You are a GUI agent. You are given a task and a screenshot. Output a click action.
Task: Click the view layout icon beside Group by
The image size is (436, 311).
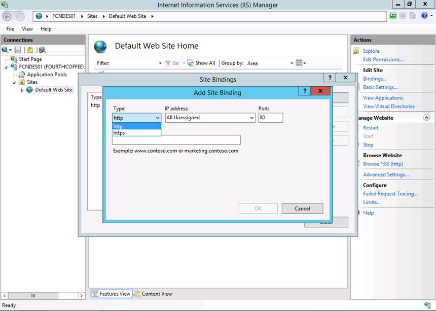point(299,63)
